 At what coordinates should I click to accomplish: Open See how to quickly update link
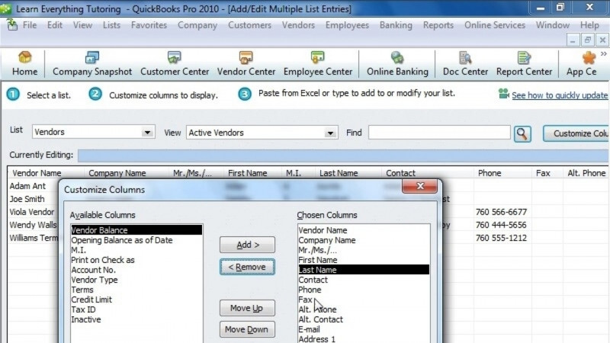click(x=560, y=95)
